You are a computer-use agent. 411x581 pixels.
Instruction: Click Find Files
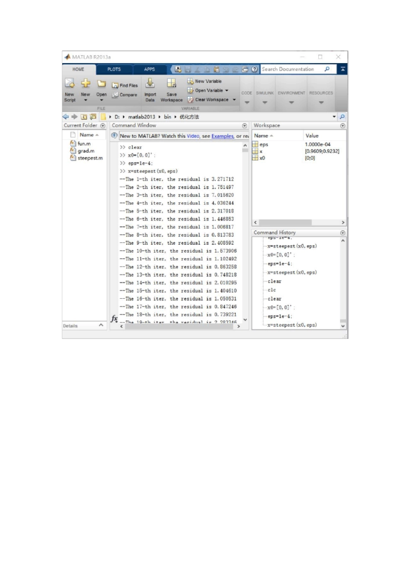pos(125,86)
